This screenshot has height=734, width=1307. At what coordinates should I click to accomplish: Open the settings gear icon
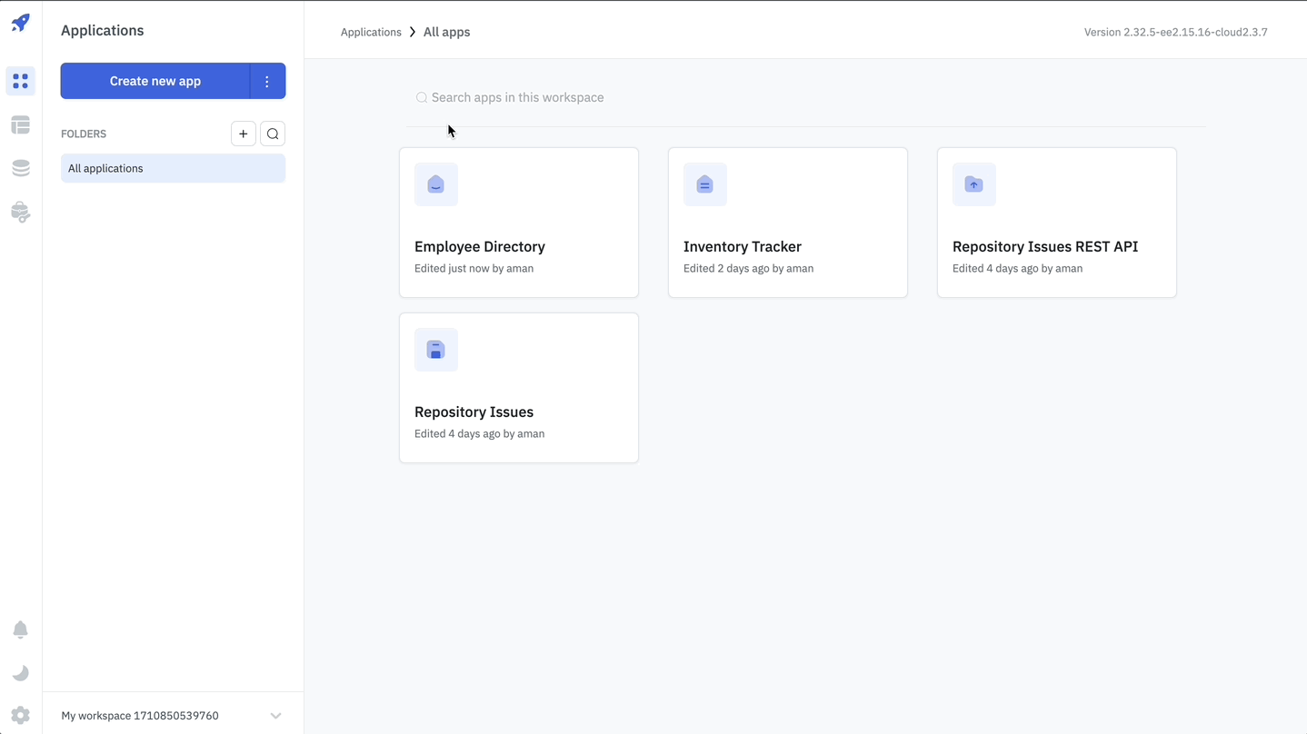point(20,715)
